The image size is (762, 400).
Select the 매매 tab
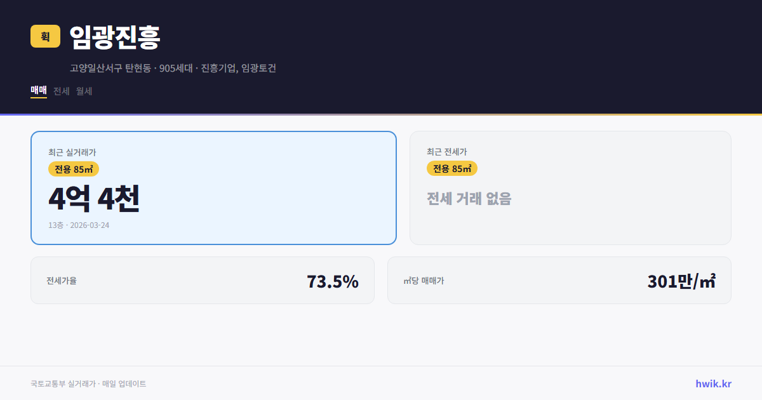coord(38,91)
